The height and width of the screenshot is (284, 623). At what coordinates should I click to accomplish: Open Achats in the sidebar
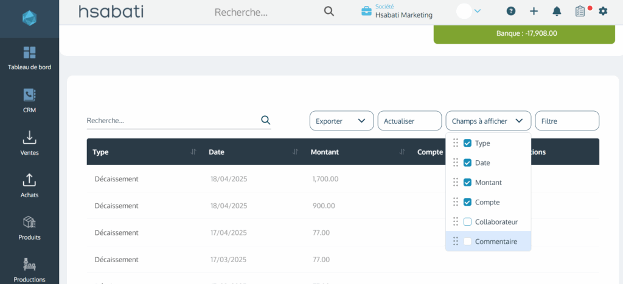tap(29, 185)
